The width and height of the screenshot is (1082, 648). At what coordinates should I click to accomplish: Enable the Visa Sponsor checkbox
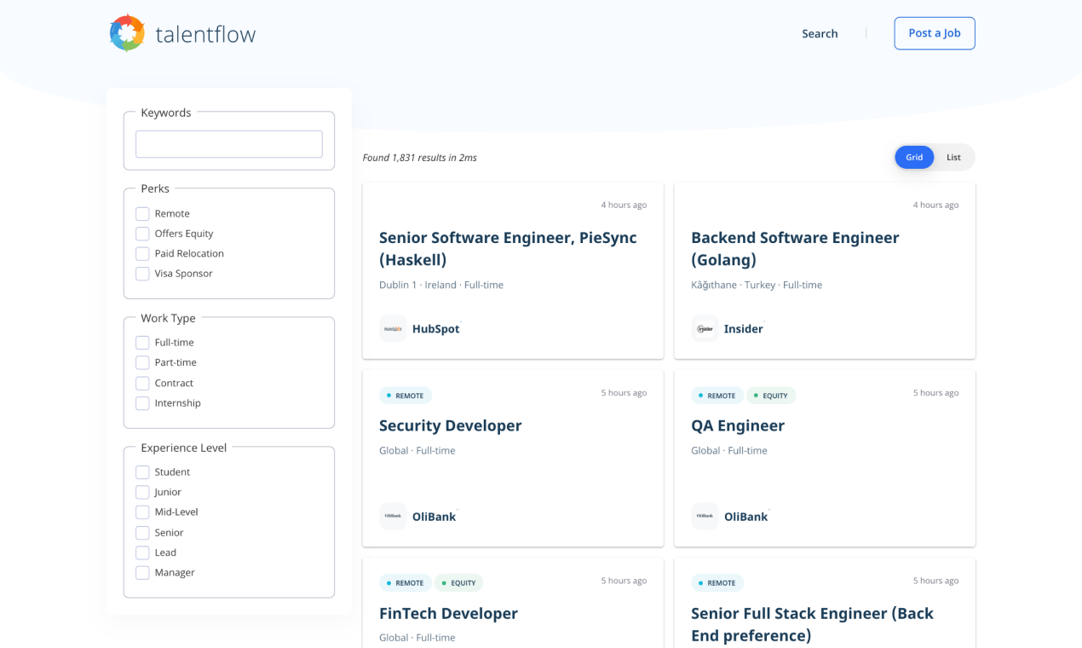tap(142, 274)
